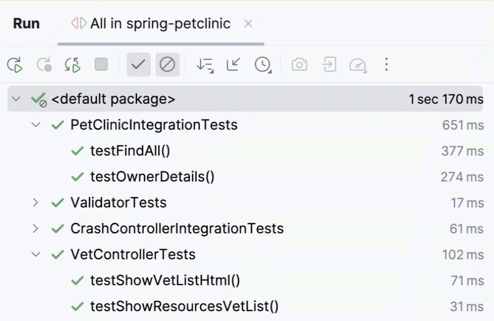The width and height of the screenshot is (494, 321).
Task: Click the Collapse all icon
Action: click(x=233, y=64)
